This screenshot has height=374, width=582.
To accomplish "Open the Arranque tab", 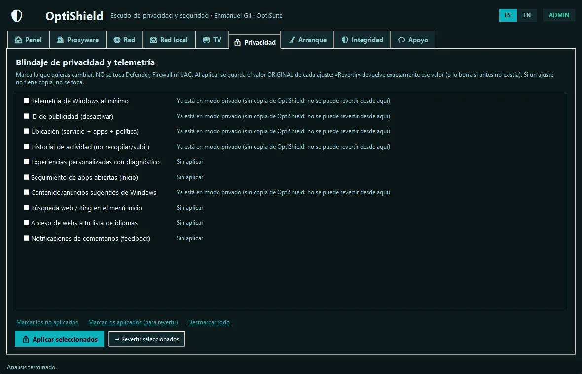I will (x=307, y=40).
